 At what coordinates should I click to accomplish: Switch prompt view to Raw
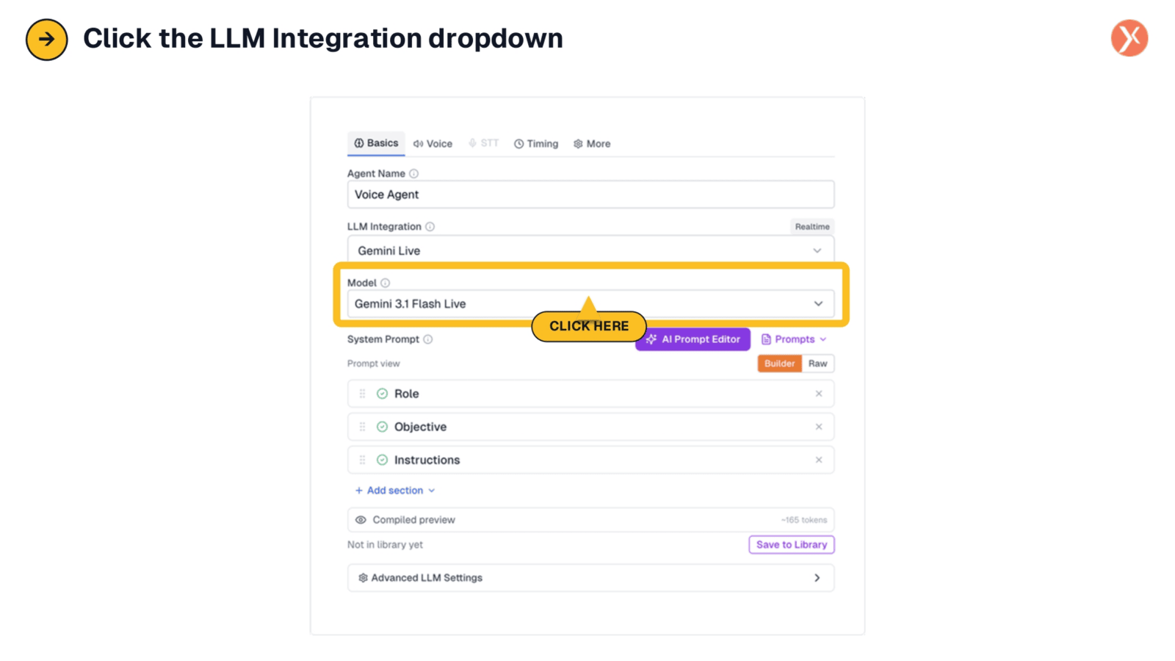click(817, 364)
